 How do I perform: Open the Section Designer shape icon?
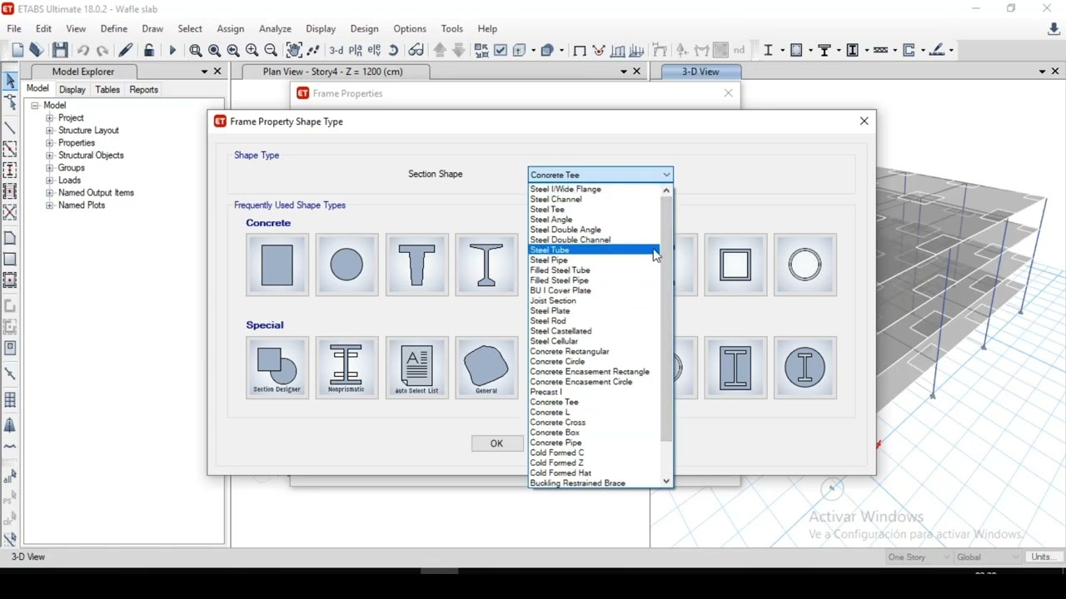[277, 368]
